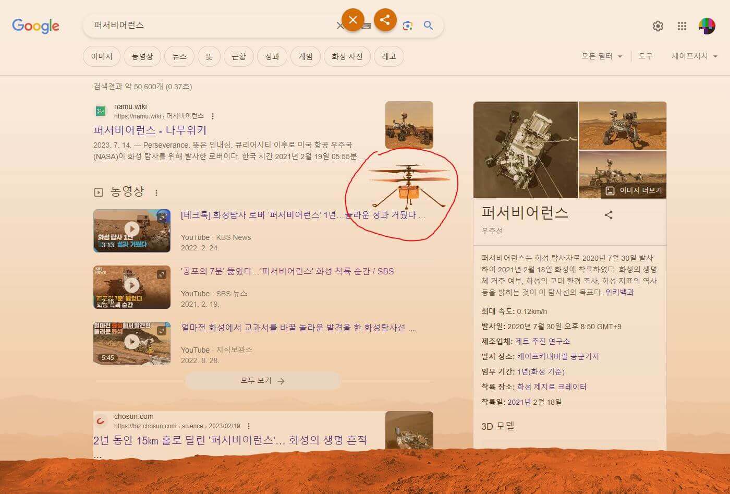Click 모두 보기 to view all videos
Image resolution: width=730 pixels, height=494 pixels.
click(263, 381)
